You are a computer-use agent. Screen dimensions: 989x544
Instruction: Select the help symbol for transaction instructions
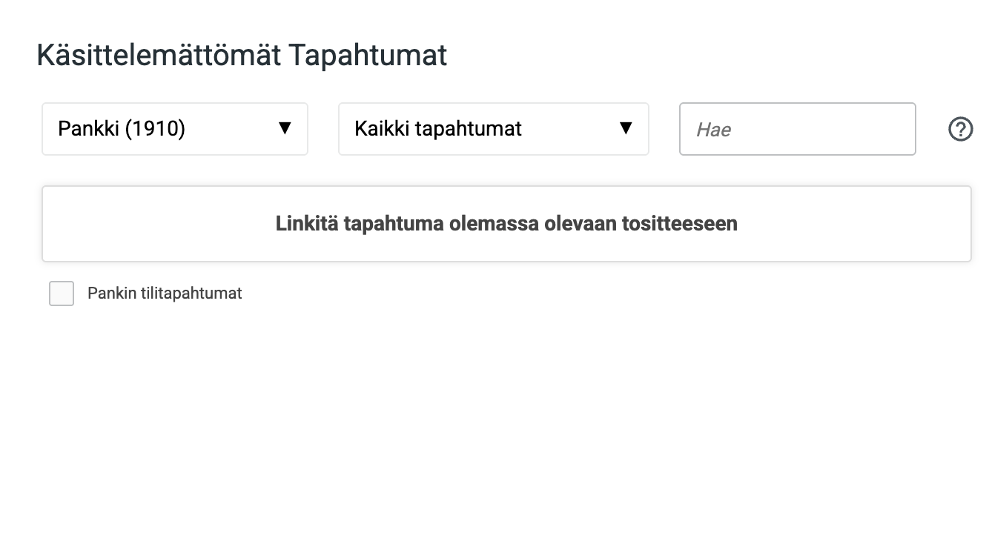pyautogui.click(x=960, y=129)
